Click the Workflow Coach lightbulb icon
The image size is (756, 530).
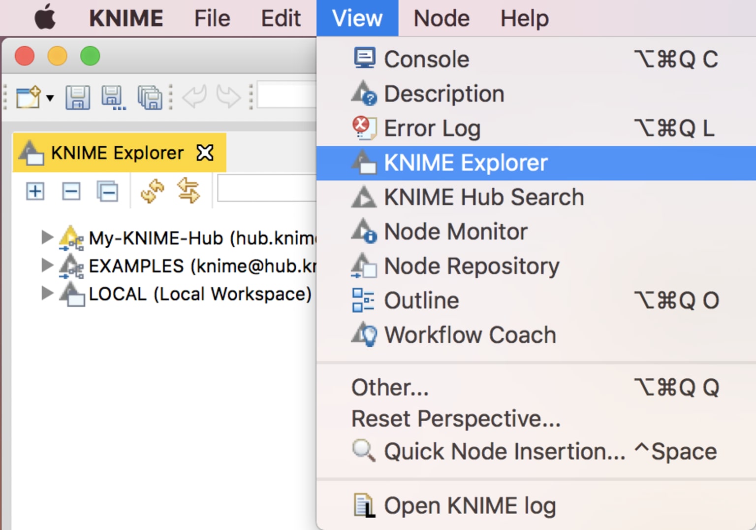point(364,334)
